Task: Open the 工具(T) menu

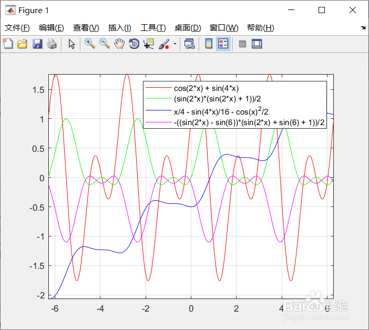Action: tap(153, 28)
